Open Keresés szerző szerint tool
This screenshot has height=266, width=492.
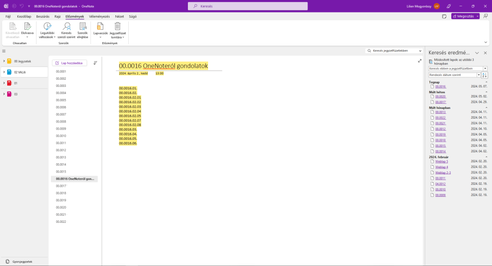coord(67,27)
